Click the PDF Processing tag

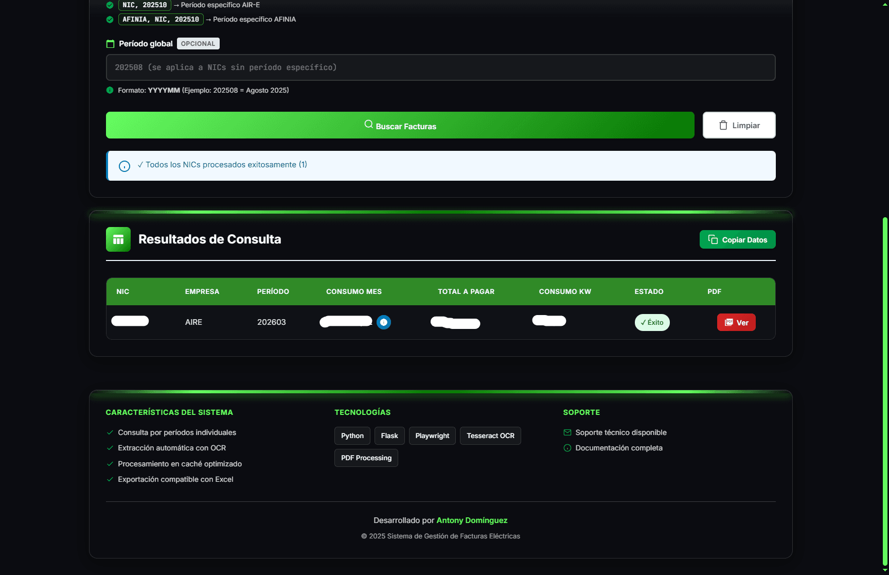point(366,458)
